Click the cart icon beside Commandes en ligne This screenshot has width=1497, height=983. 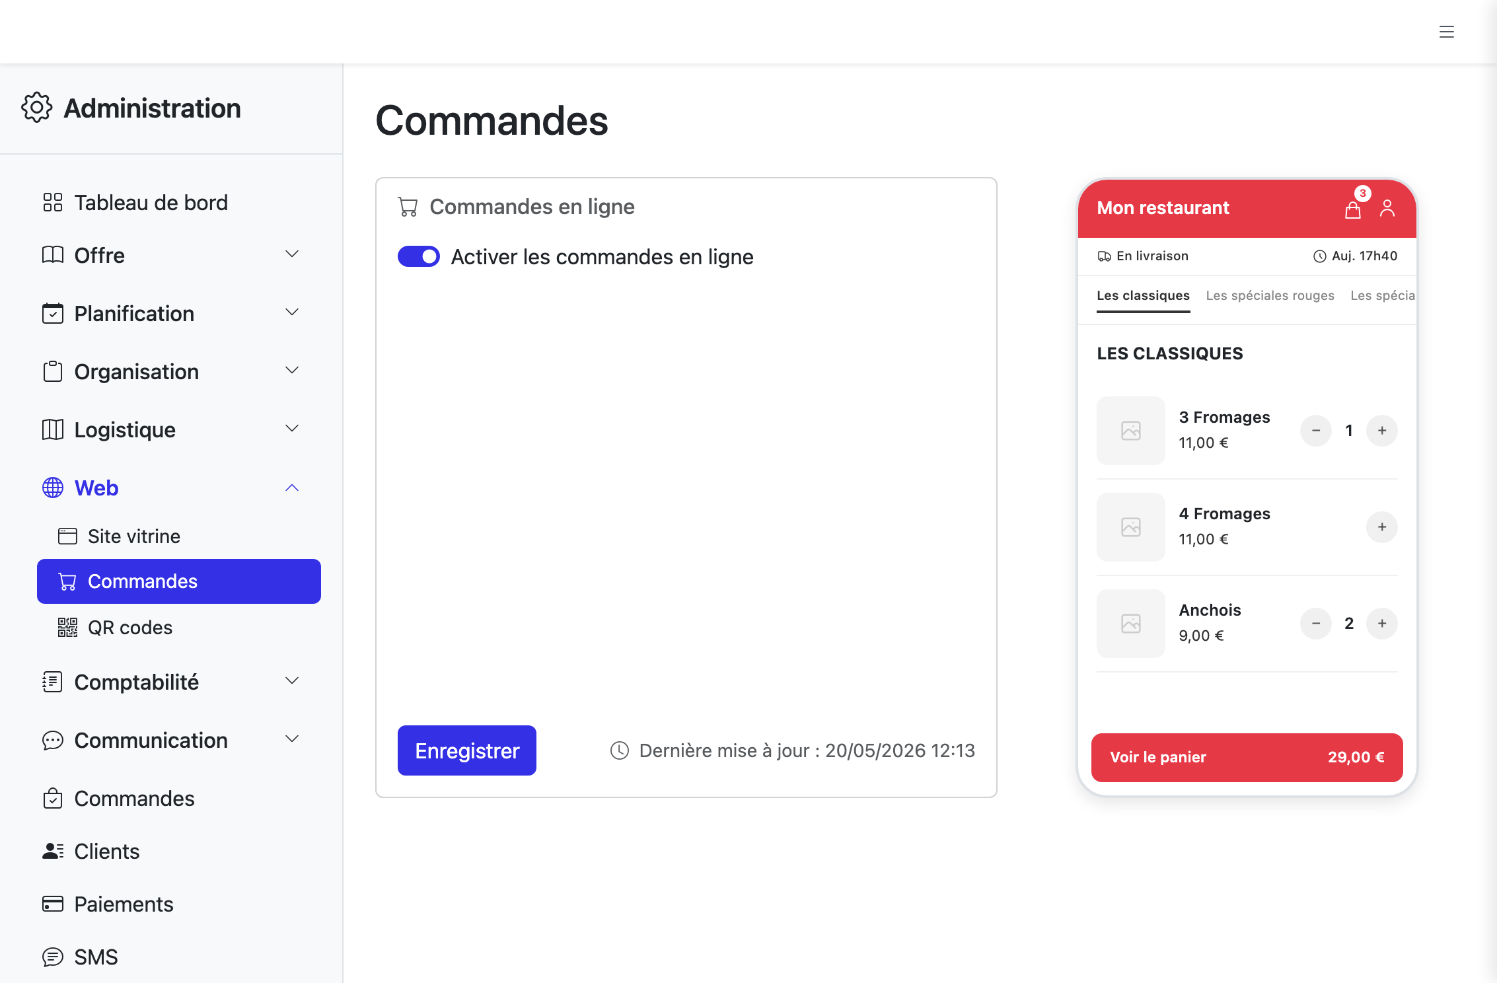pos(408,207)
